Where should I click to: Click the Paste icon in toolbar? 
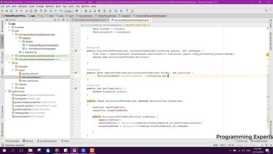pyautogui.click(x=35, y=11)
